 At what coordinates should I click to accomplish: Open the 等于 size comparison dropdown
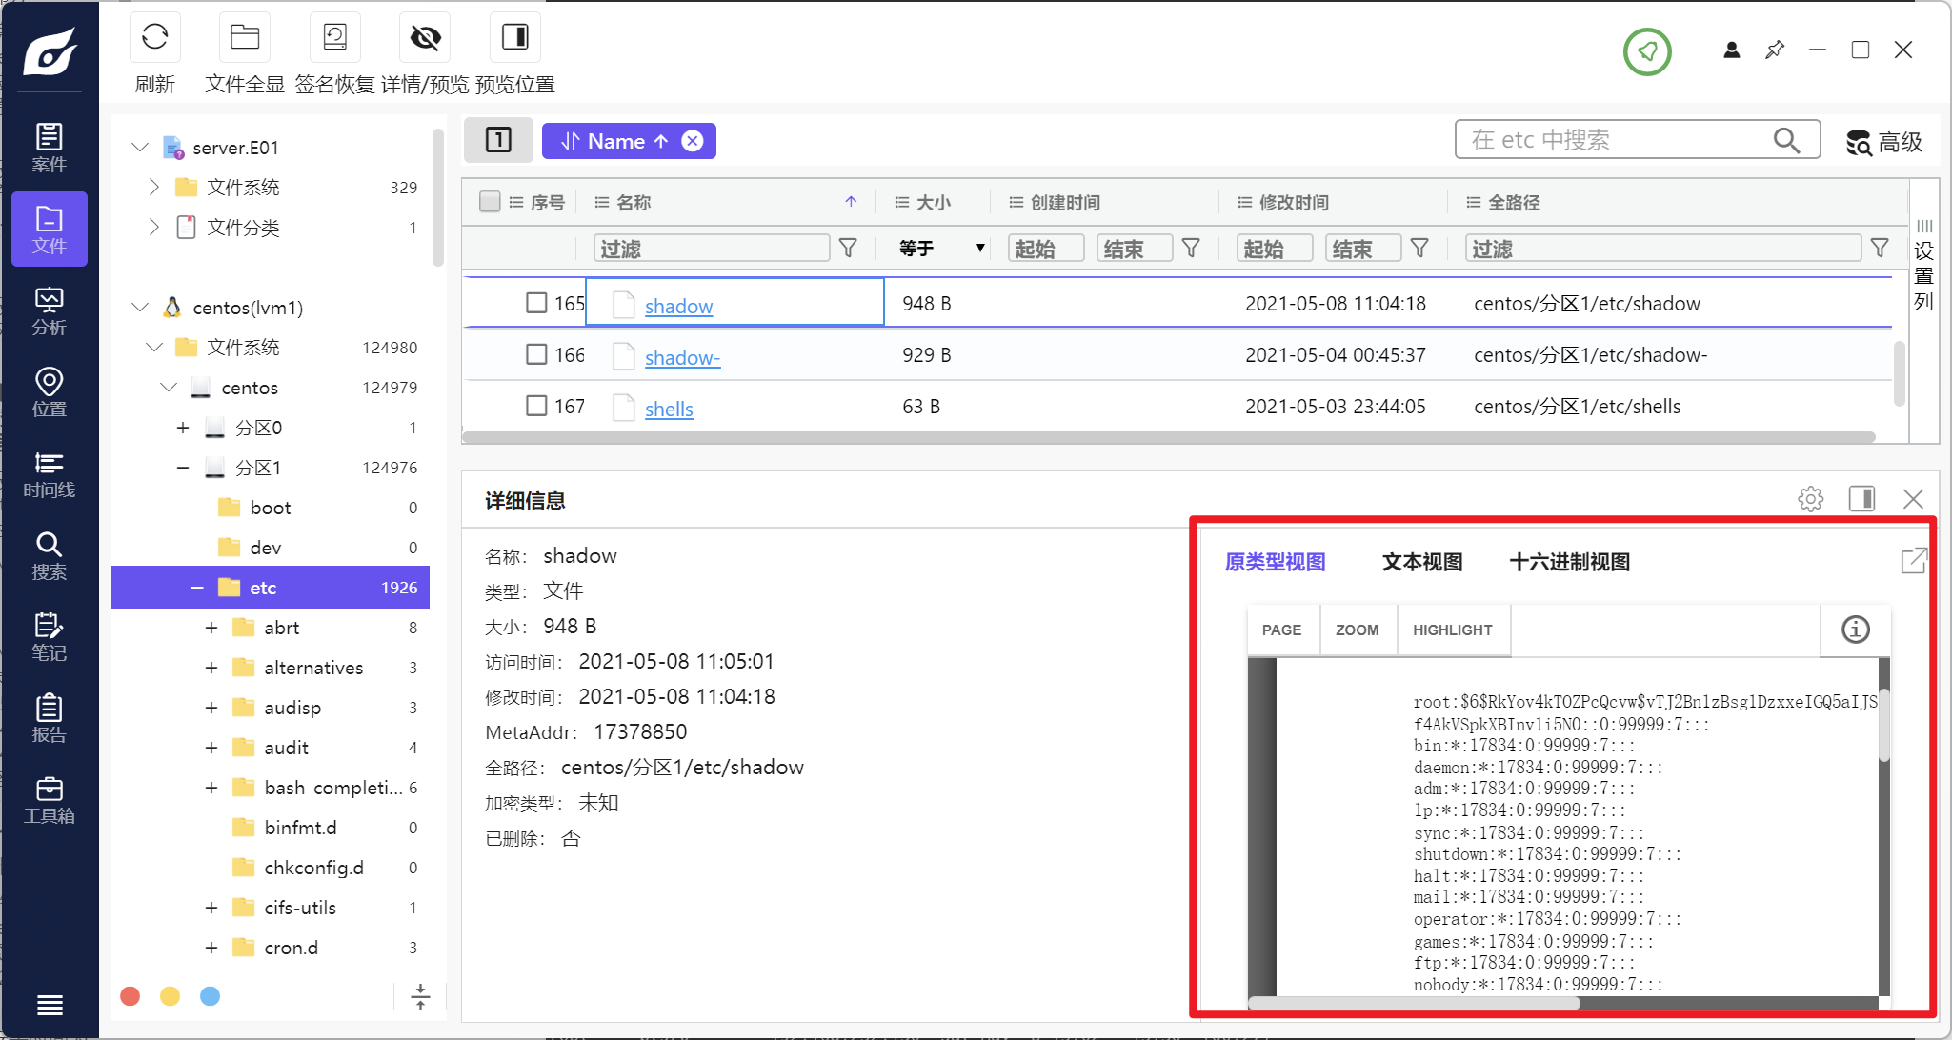[x=940, y=249]
